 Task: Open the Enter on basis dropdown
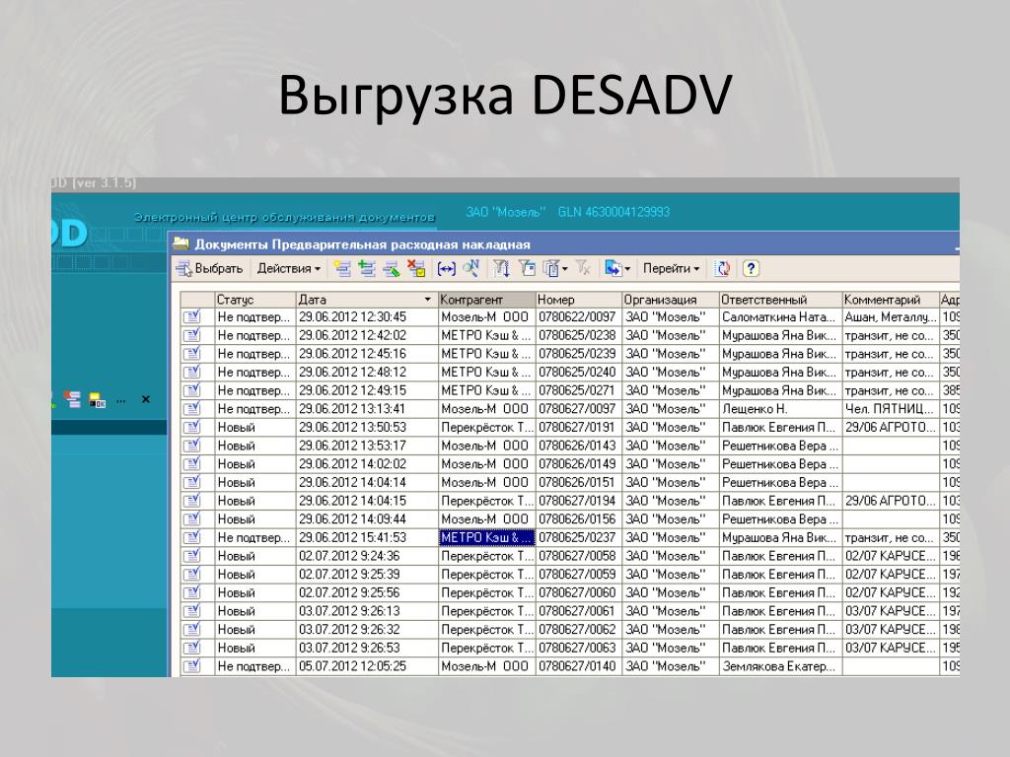[617, 269]
